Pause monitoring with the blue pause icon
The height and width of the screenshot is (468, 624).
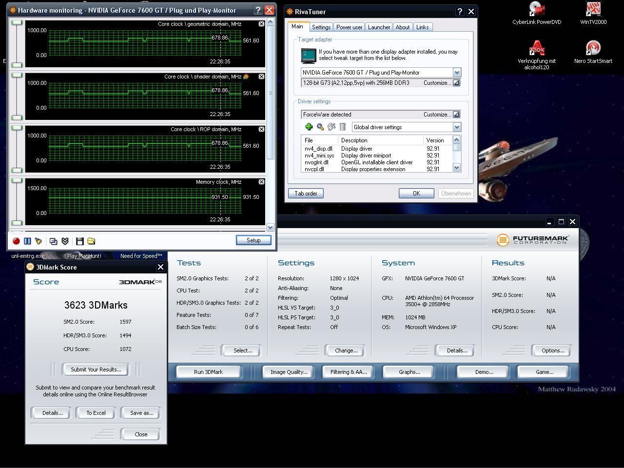tap(27, 241)
